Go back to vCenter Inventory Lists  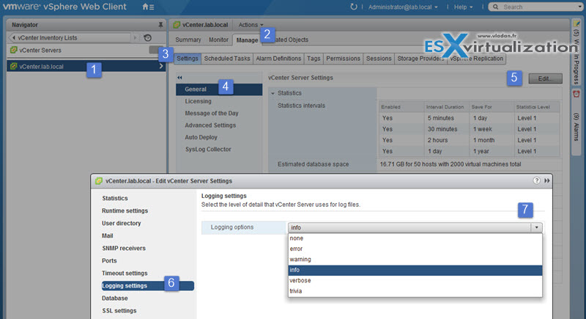coord(70,38)
